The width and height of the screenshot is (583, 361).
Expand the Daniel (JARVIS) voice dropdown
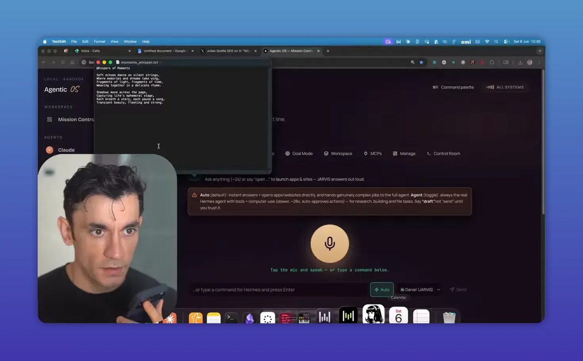click(420, 289)
